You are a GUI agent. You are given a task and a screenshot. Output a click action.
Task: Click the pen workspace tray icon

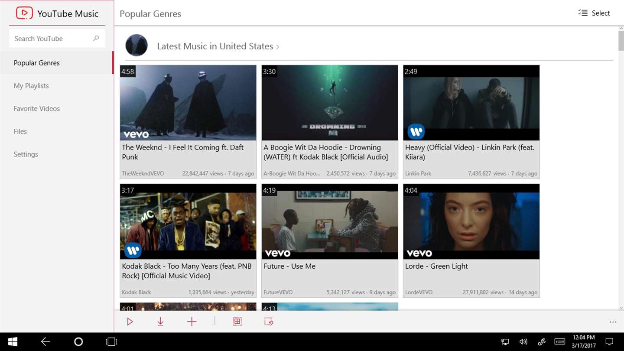pos(542,342)
